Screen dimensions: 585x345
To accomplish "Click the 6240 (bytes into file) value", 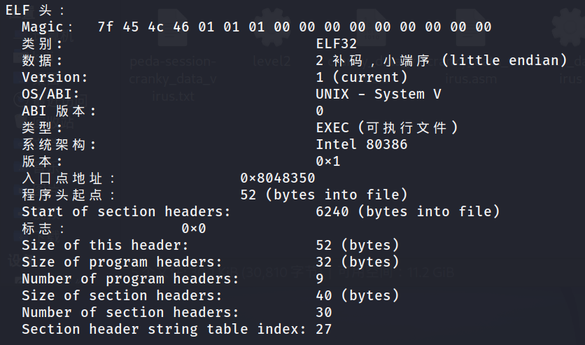I will coord(408,211).
